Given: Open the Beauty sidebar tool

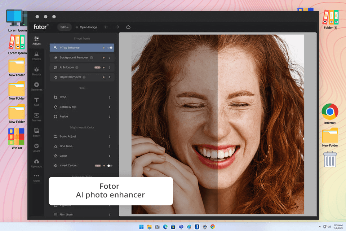Looking at the screenshot, I should [36, 71].
